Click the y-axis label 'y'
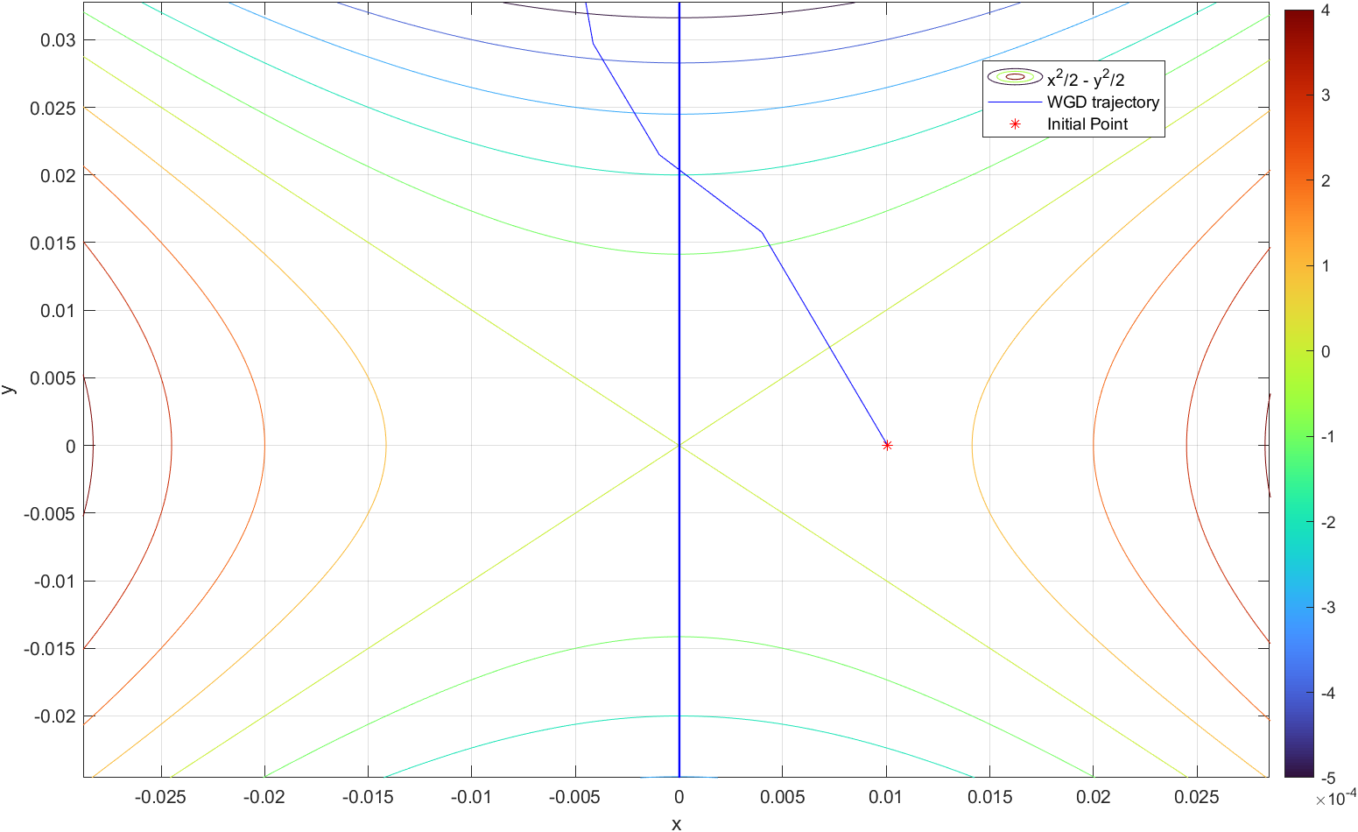Screen dimensions: 1358x832 (x=9, y=390)
